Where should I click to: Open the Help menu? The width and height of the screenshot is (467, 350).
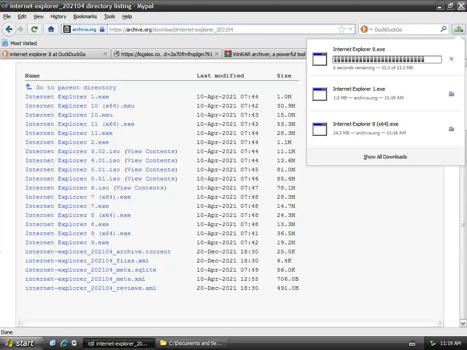click(127, 16)
